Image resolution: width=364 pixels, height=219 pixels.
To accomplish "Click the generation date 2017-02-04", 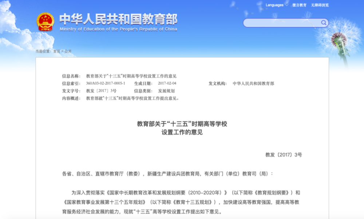I will click(x=167, y=83).
